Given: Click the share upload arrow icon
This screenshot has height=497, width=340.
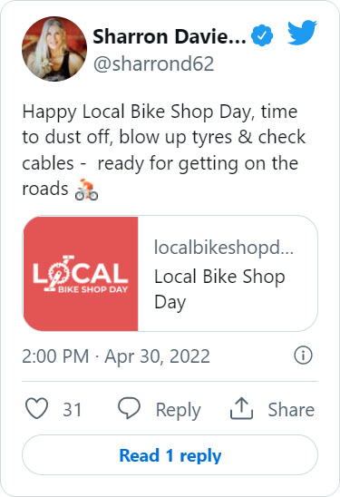Looking at the screenshot, I should tap(241, 408).
